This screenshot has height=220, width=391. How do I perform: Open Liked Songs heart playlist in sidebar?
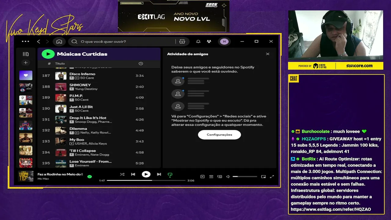[x=26, y=75]
